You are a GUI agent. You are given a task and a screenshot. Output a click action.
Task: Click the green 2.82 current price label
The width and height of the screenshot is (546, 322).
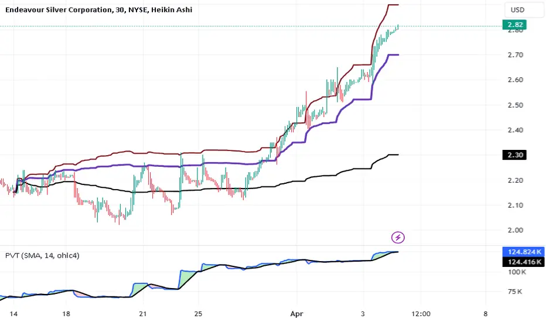tap(515, 25)
